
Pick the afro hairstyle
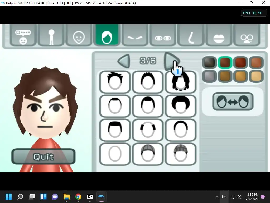[180, 106]
